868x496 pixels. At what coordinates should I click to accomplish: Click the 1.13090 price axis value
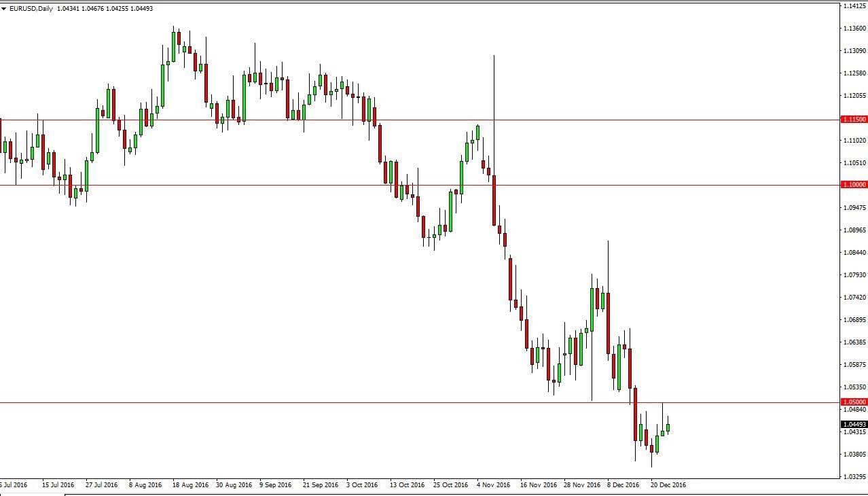[854, 51]
